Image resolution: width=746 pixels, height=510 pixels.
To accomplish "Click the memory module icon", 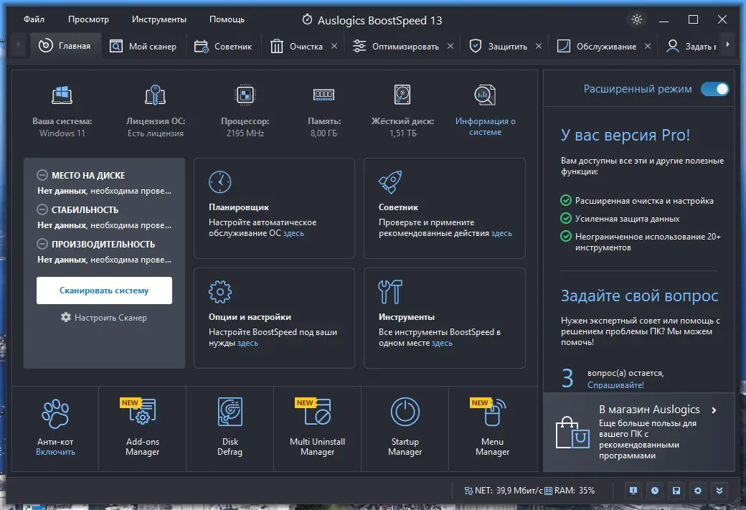I will [x=324, y=95].
